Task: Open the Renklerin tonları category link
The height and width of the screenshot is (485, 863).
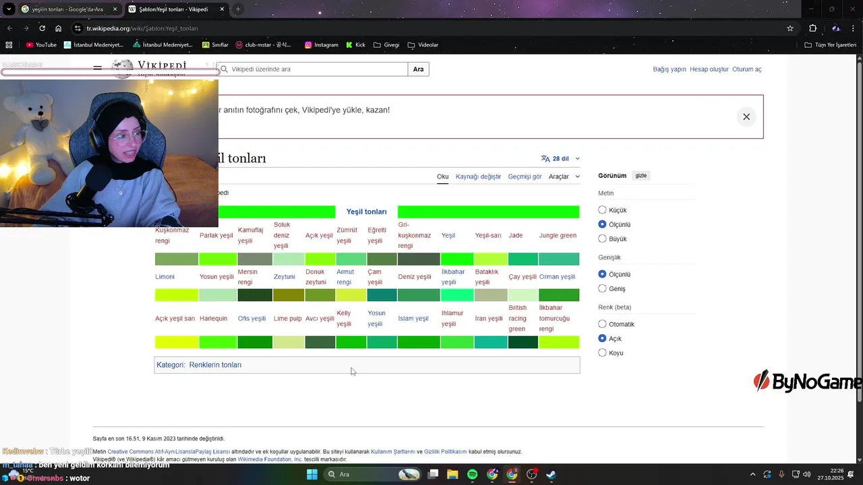Action: (x=215, y=365)
